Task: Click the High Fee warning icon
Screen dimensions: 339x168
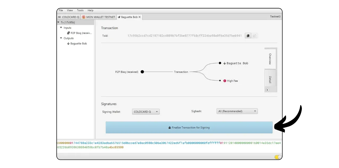Action: point(225,81)
